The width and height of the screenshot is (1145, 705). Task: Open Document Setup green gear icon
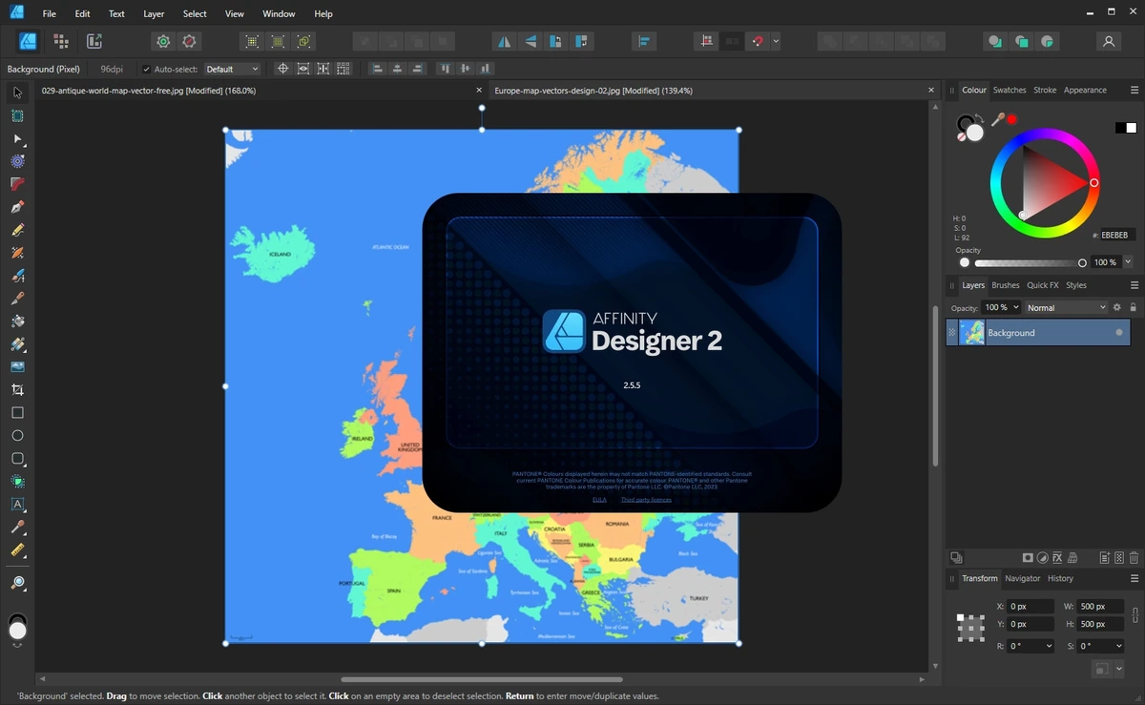click(x=163, y=41)
